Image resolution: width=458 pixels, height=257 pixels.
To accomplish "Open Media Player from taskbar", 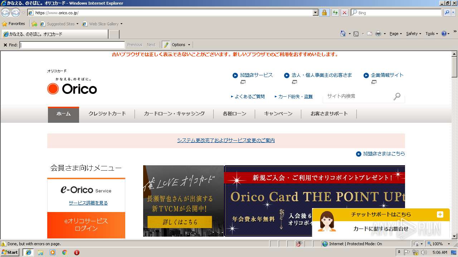I will [x=53, y=252].
